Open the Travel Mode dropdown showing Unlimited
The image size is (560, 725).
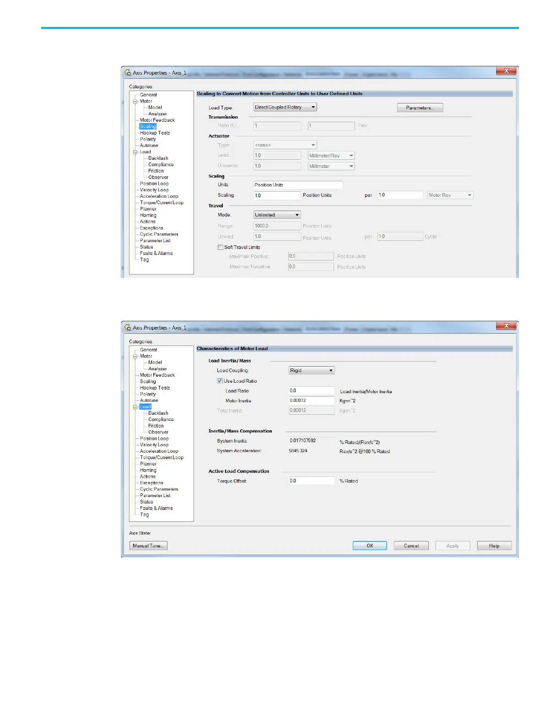pos(277,215)
